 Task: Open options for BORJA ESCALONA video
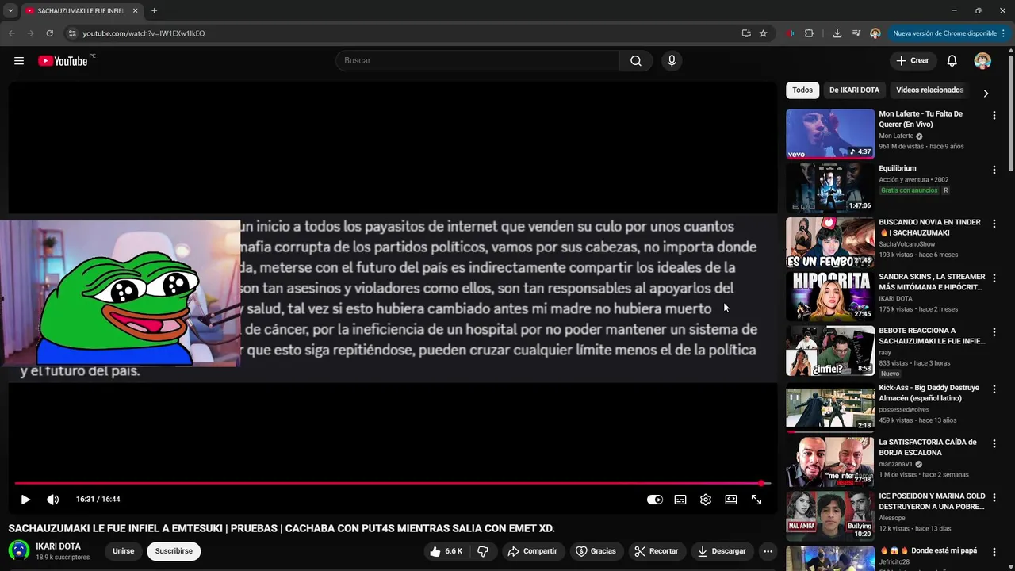point(994,444)
